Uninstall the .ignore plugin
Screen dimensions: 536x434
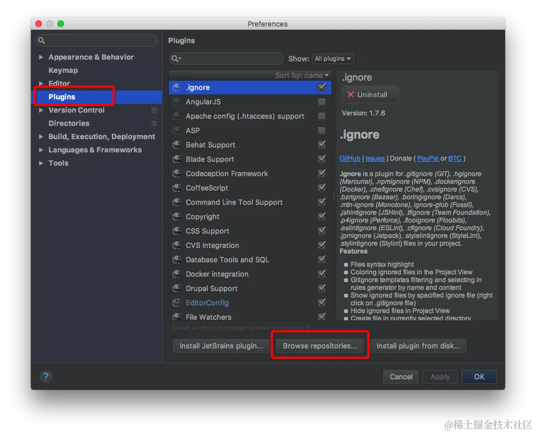370,94
